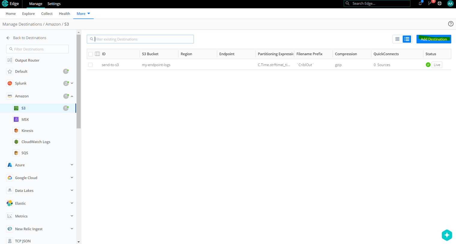Expand the Azure destinations group
The image size is (456, 244).
pyautogui.click(x=72, y=165)
